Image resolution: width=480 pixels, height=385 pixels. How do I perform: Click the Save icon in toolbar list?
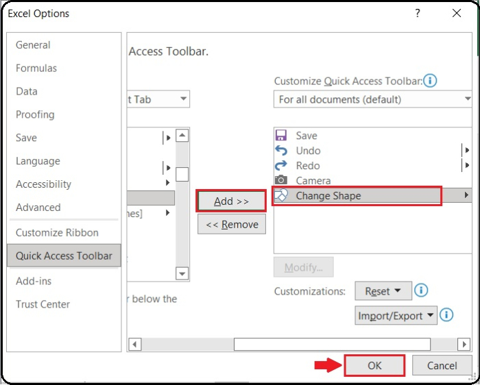(280, 136)
